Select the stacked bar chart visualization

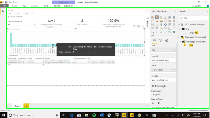(x=153, y=17)
